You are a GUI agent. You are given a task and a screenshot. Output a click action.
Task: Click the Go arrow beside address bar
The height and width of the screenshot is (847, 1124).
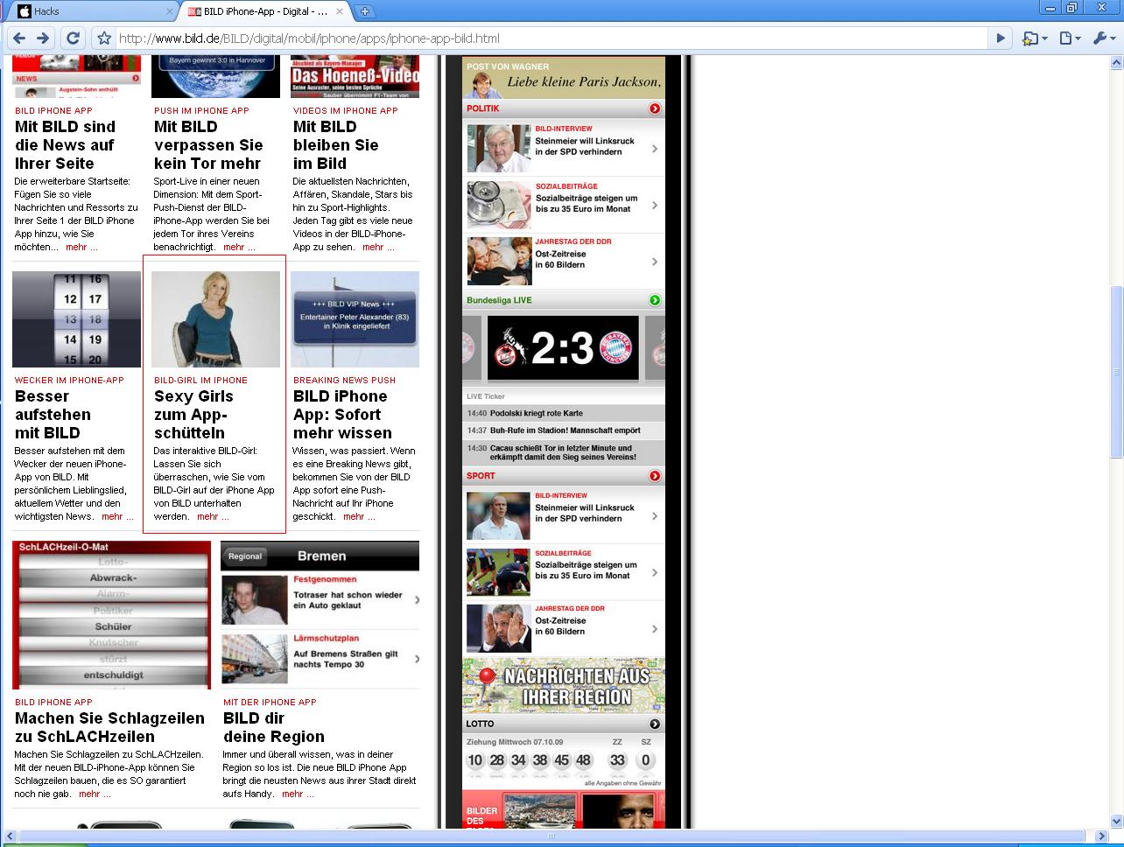(x=1001, y=38)
